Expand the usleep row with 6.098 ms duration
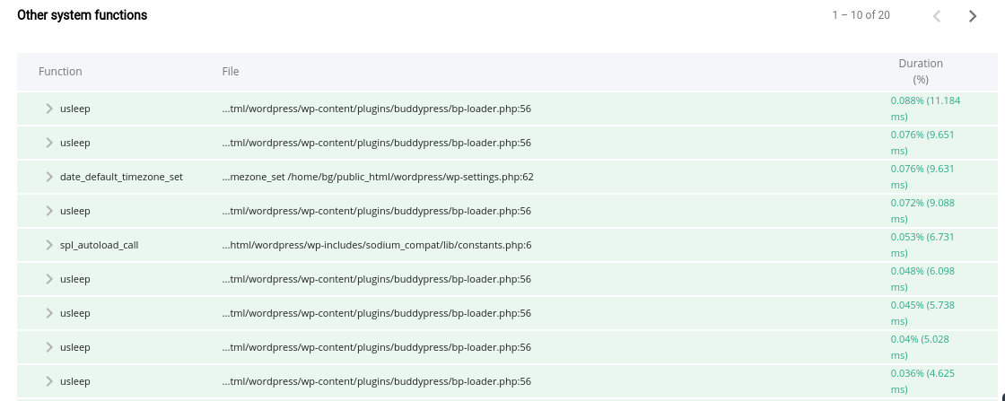Viewport: 1005px width, 401px height. click(48, 279)
